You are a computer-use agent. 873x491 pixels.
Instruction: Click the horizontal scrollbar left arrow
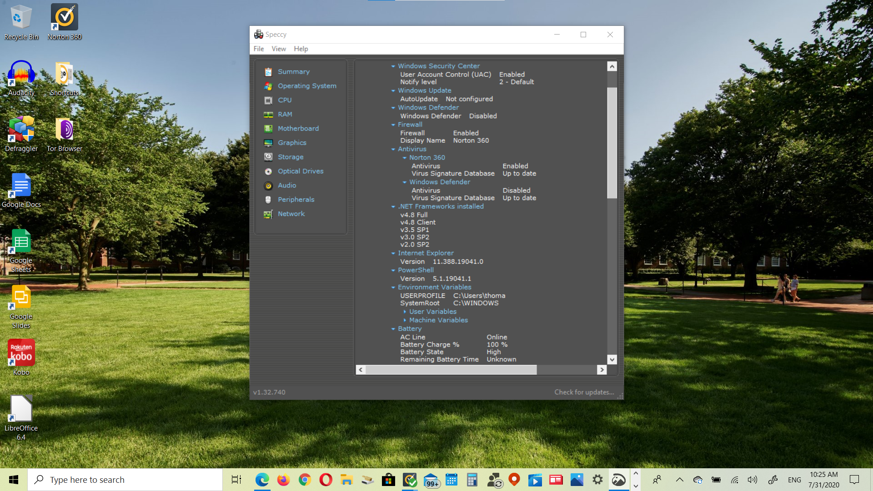click(x=361, y=370)
